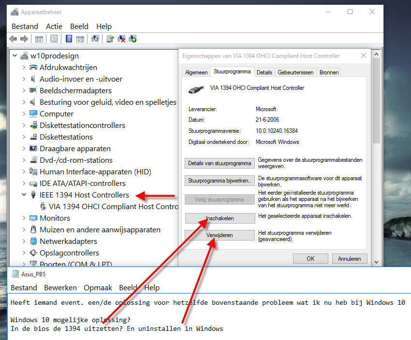Expand Audio-invoer en -uitvoer
The width and height of the screenshot is (411, 340).
click(x=24, y=79)
